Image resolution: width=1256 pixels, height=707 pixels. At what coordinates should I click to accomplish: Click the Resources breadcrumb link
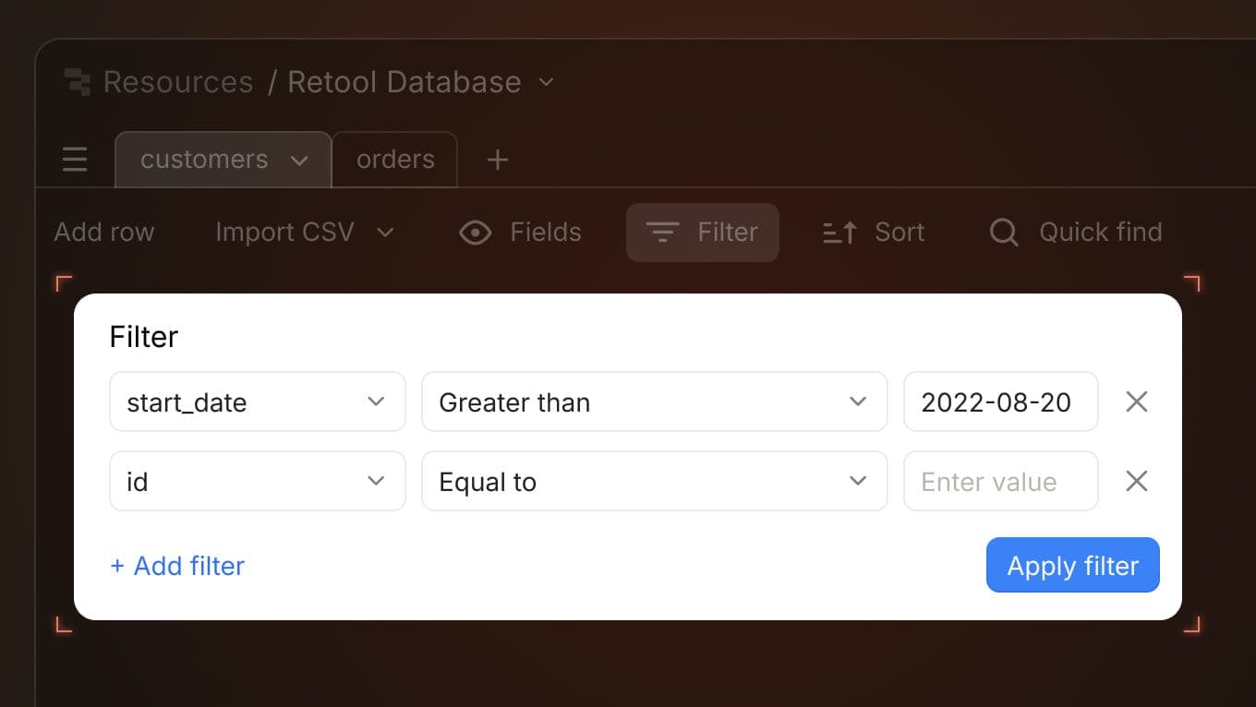(x=178, y=82)
